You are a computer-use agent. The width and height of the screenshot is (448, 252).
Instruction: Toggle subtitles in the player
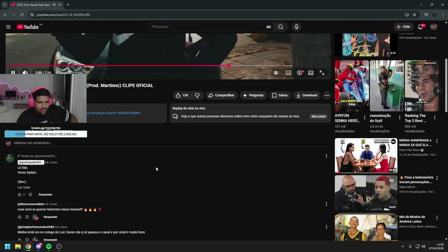point(288,73)
